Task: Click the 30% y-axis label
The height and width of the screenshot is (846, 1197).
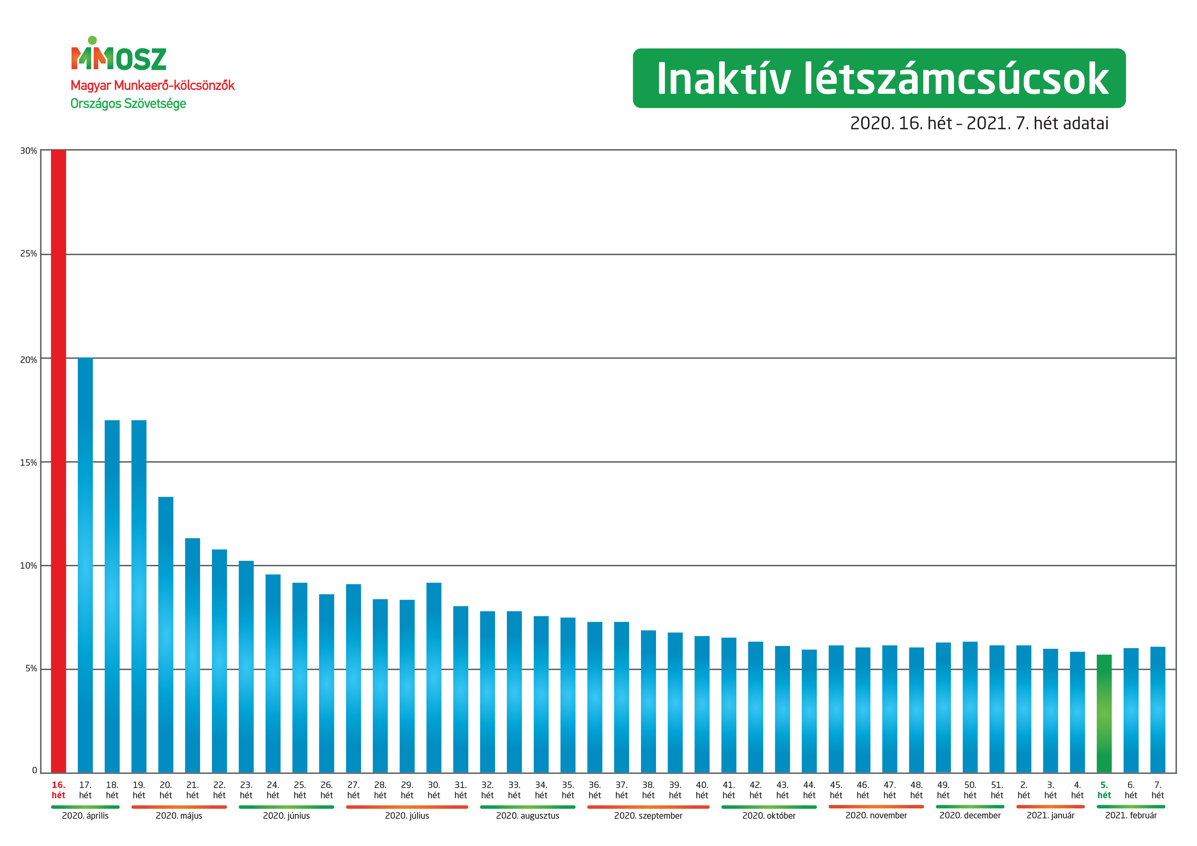Action: point(29,151)
